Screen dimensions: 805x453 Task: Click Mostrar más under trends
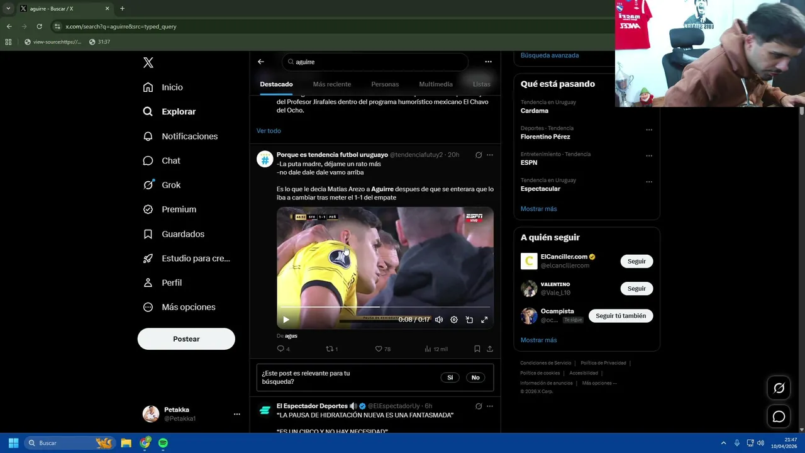[x=538, y=209]
